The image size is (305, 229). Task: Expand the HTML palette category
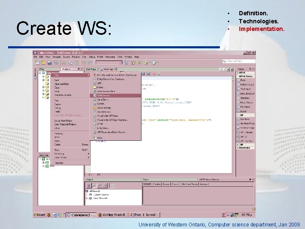(x=238, y=73)
